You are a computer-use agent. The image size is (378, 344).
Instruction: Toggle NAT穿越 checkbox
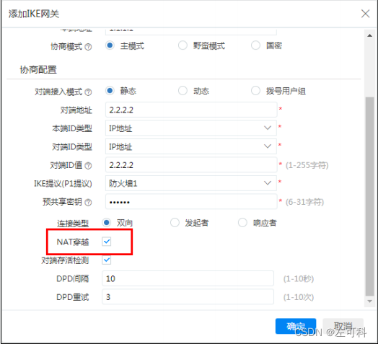tap(106, 242)
